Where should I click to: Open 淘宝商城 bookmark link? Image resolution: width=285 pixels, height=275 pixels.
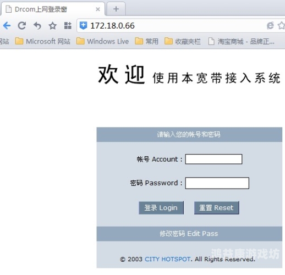242,41
